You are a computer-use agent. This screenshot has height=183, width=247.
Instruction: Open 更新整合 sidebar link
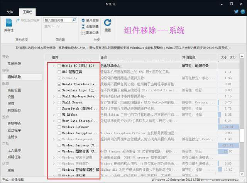[14, 124]
